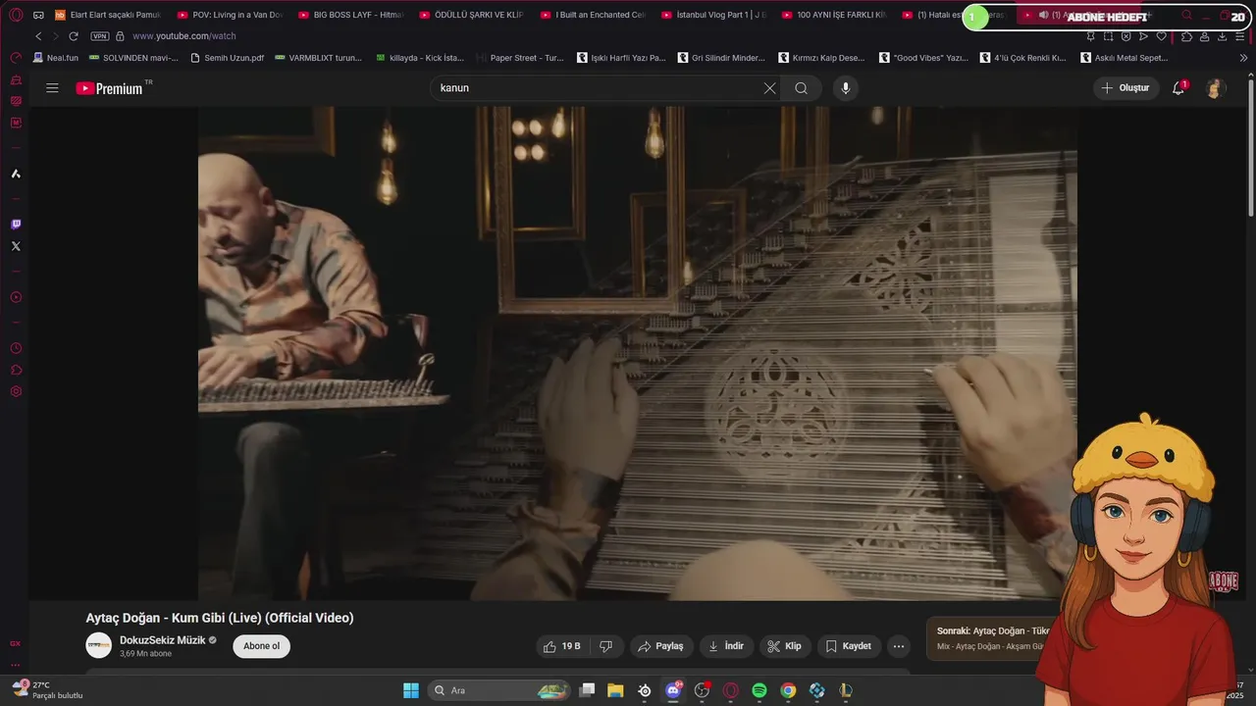Download the video with İndir
This screenshot has height=706, width=1256.
pyautogui.click(x=726, y=646)
